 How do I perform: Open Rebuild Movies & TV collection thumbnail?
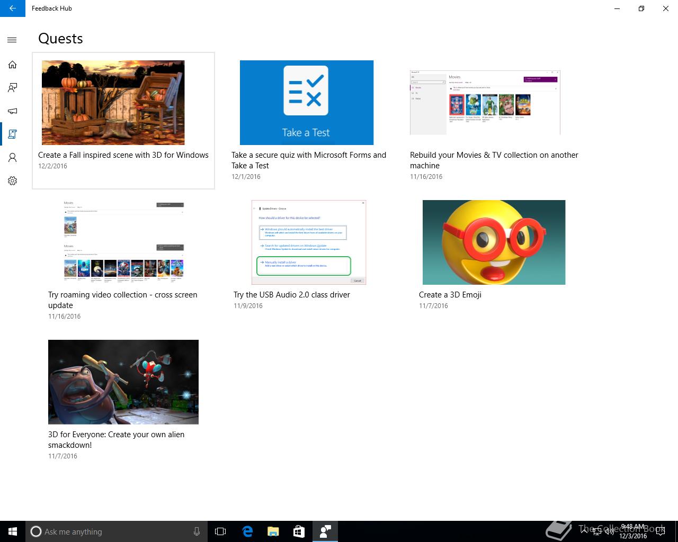485,102
